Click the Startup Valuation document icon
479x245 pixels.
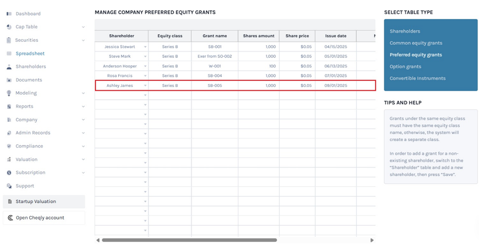click(10, 202)
